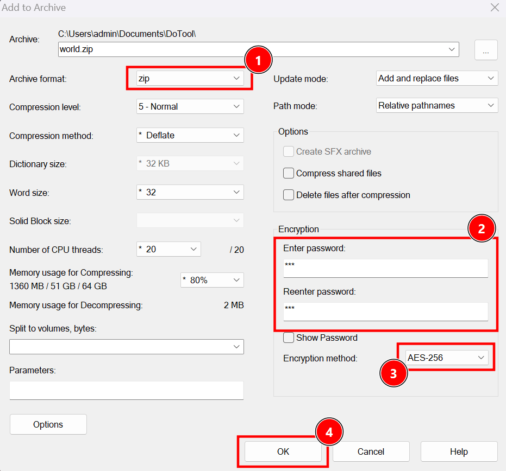The image size is (506, 471).
Task: Close the Add to Archive dialog
Action: tap(495, 8)
